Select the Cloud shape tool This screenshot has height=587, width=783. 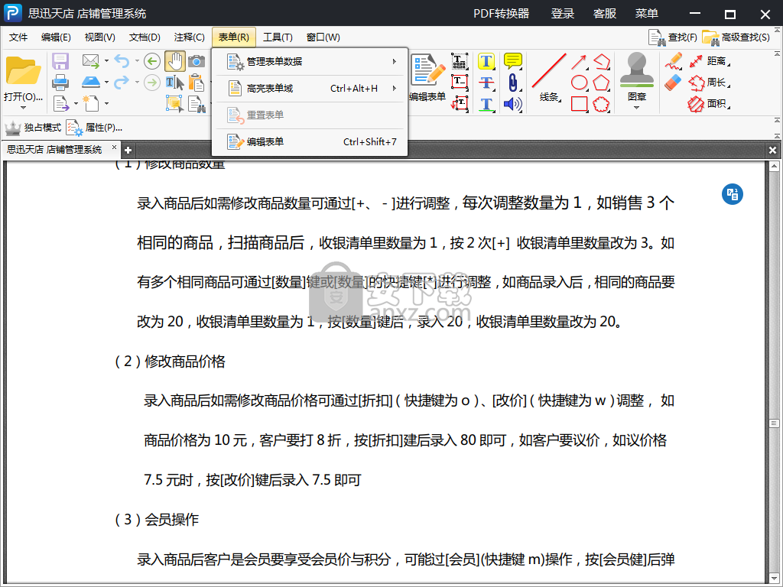[x=601, y=104]
